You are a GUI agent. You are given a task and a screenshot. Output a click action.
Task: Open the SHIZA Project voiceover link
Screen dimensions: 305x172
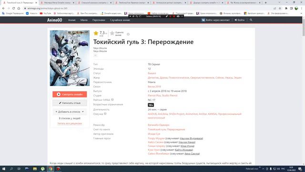[176, 114]
